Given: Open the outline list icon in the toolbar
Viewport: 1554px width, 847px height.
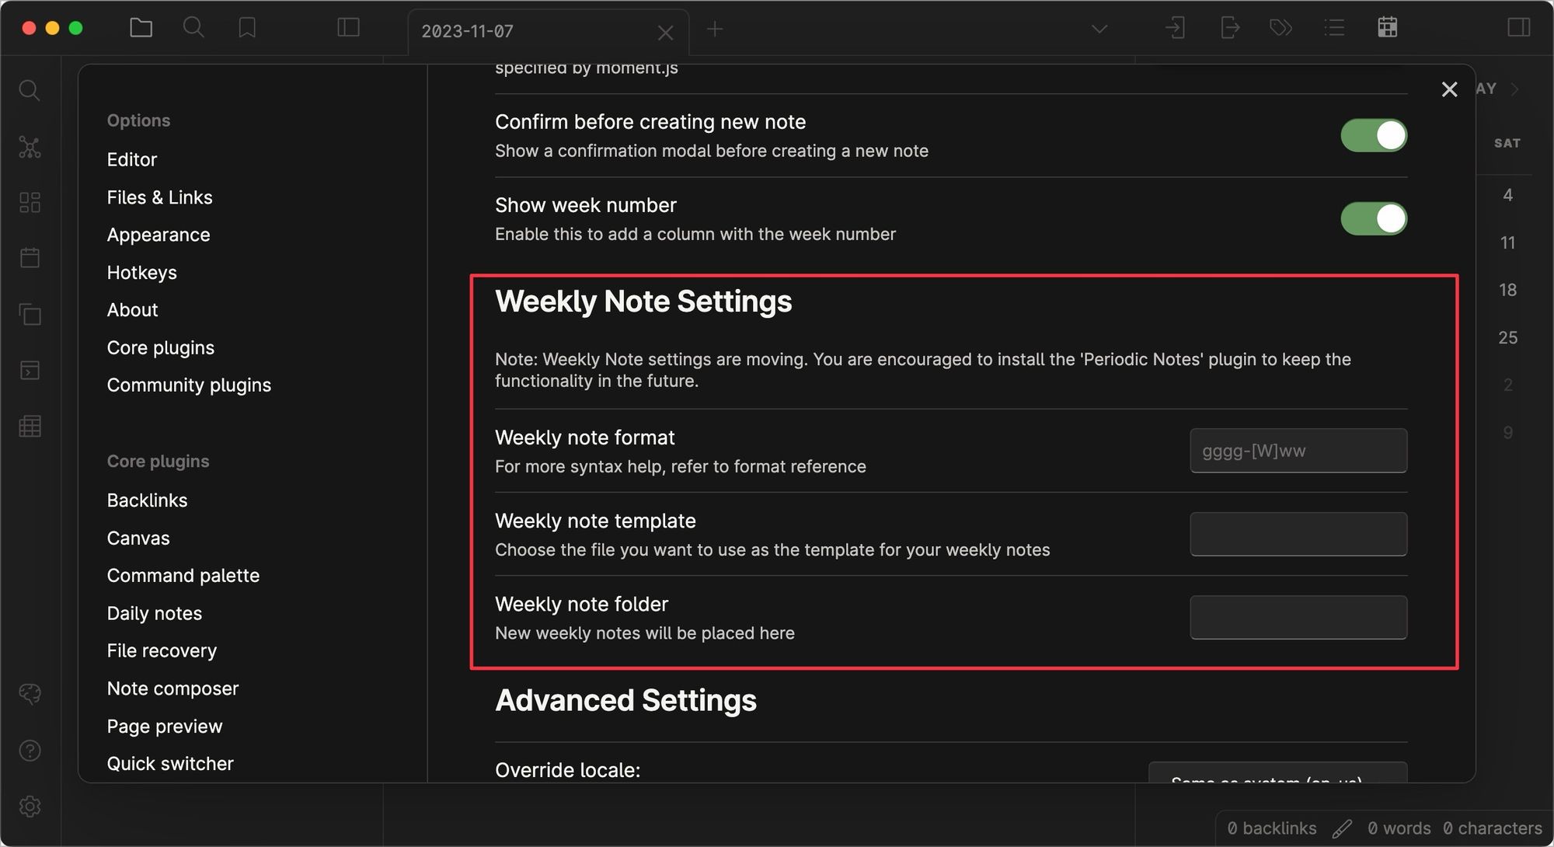Looking at the screenshot, I should (1334, 28).
